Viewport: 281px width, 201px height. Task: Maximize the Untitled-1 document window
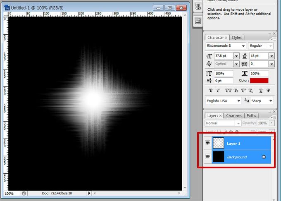tap(169, 8)
